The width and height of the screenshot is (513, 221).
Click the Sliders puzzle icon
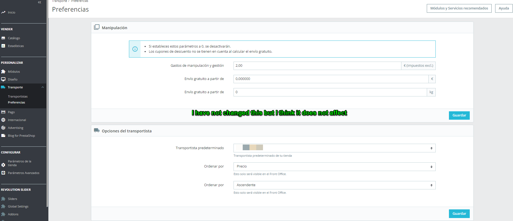pyautogui.click(x=3, y=199)
